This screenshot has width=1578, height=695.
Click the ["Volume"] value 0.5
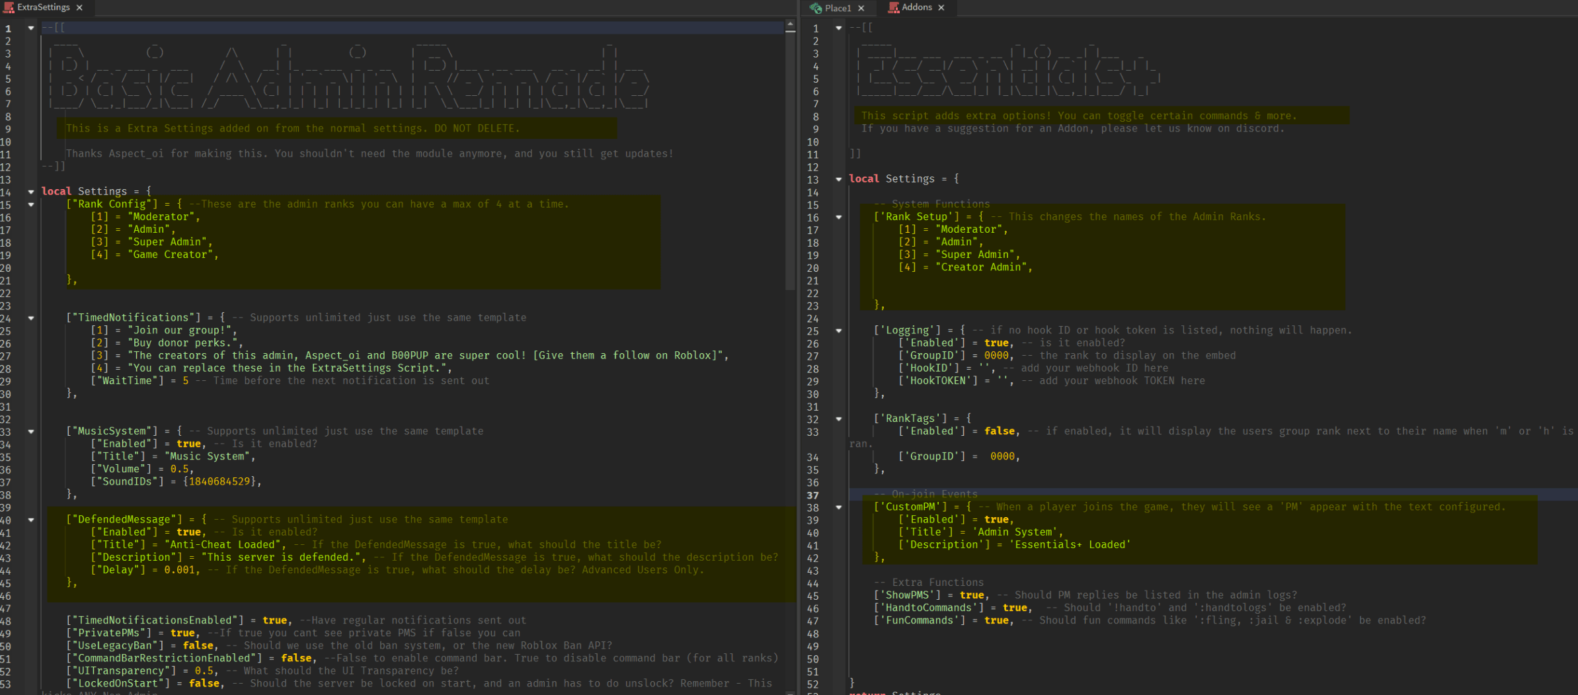point(180,469)
